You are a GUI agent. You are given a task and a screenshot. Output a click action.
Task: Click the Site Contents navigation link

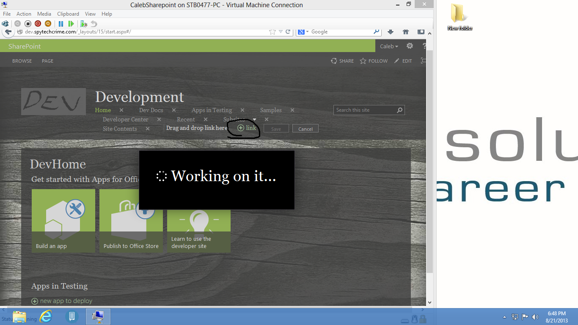click(x=120, y=129)
